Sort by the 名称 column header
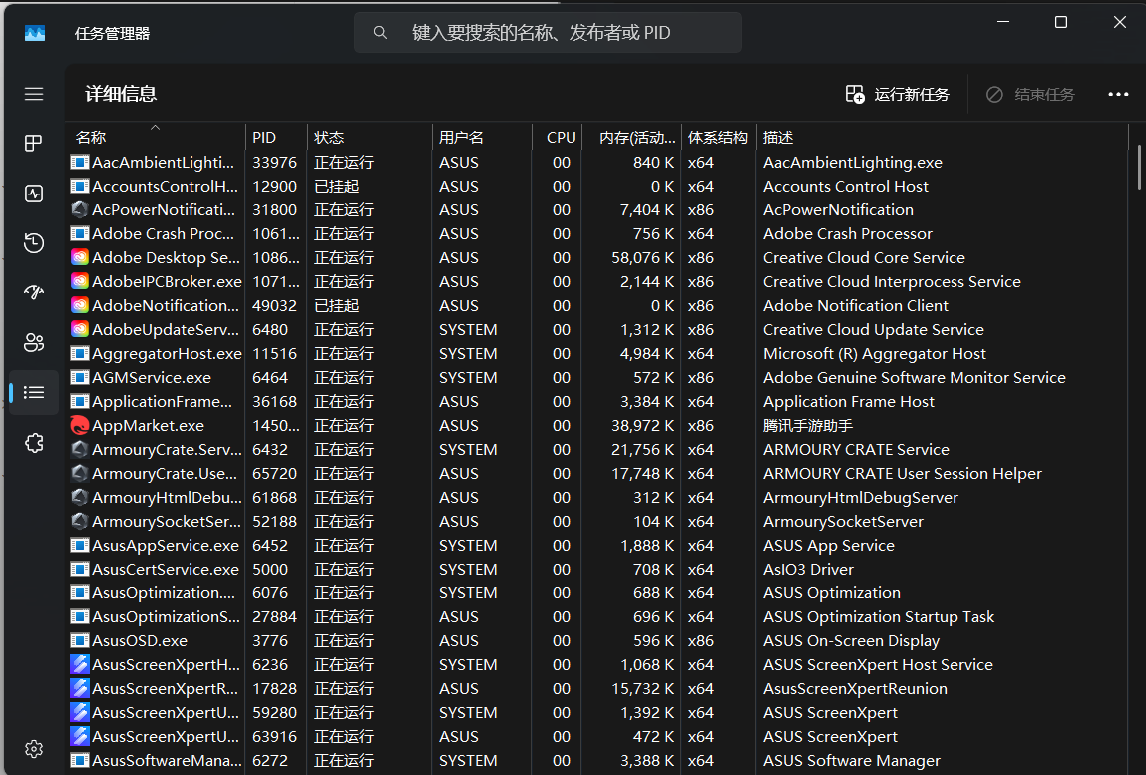 click(156, 137)
